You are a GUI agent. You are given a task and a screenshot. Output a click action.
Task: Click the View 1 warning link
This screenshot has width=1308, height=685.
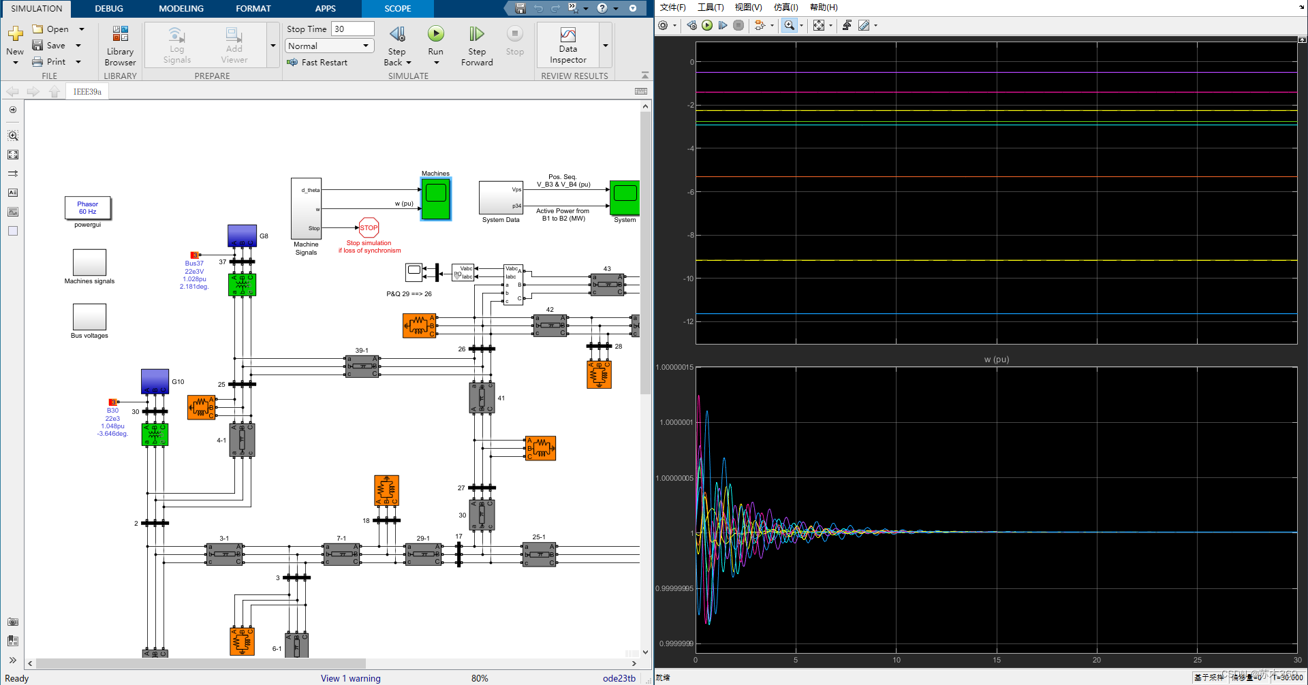coord(351,678)
